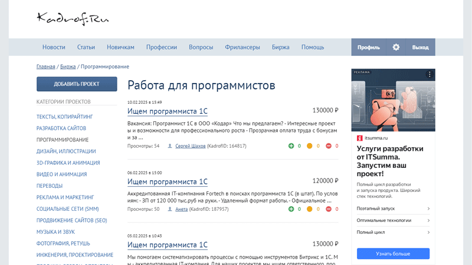Open the Профессии menu item
Screen dimensions: 472x265
[162, 47]
